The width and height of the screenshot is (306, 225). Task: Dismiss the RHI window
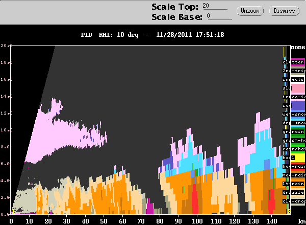(x=284, y=11)
